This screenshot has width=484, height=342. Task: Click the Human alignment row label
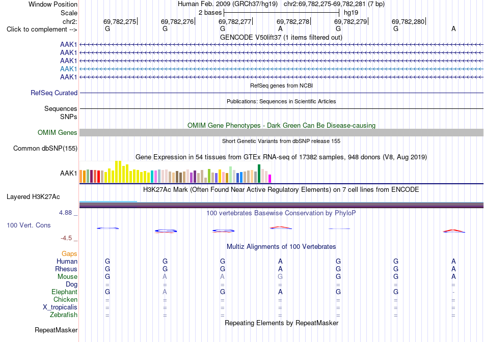click(67, 262)
